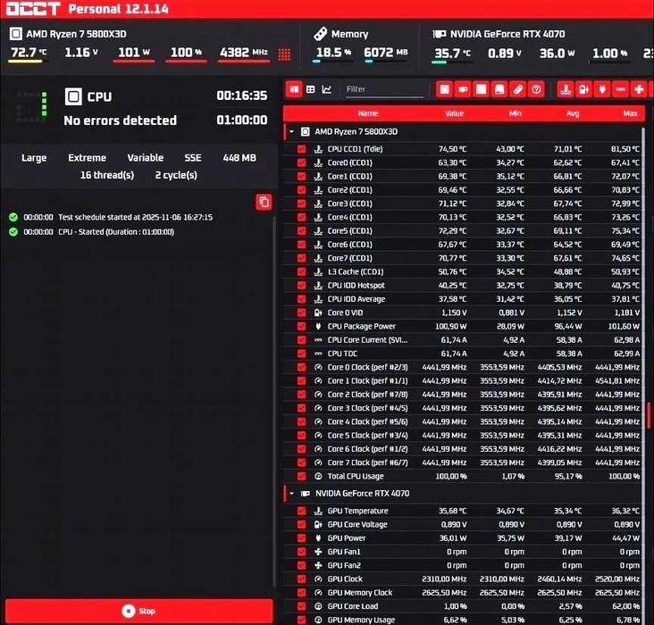Click the 448 MB memory setting text
This screenshot has width=654, height=625.
click(239, 158)
